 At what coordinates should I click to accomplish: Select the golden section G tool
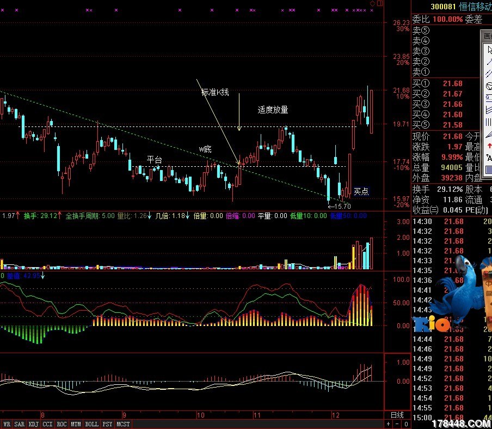(x=489, y=98)
